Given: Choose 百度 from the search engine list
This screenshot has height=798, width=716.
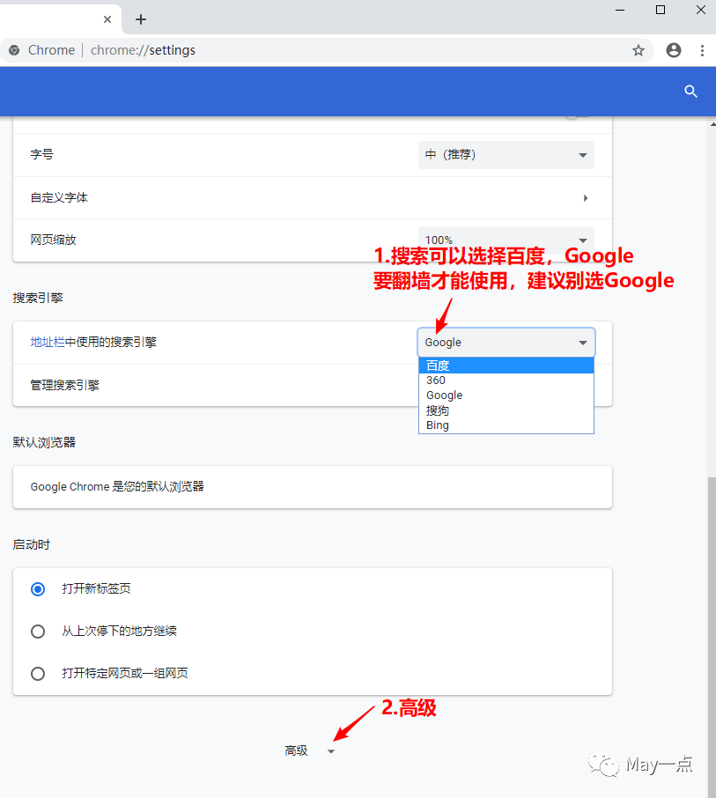Looking at the screenshot, I should tap(506, 366).
